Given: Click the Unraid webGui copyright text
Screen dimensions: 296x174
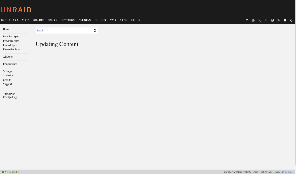Looking at the screenshot, I should (x=252, y=172).
